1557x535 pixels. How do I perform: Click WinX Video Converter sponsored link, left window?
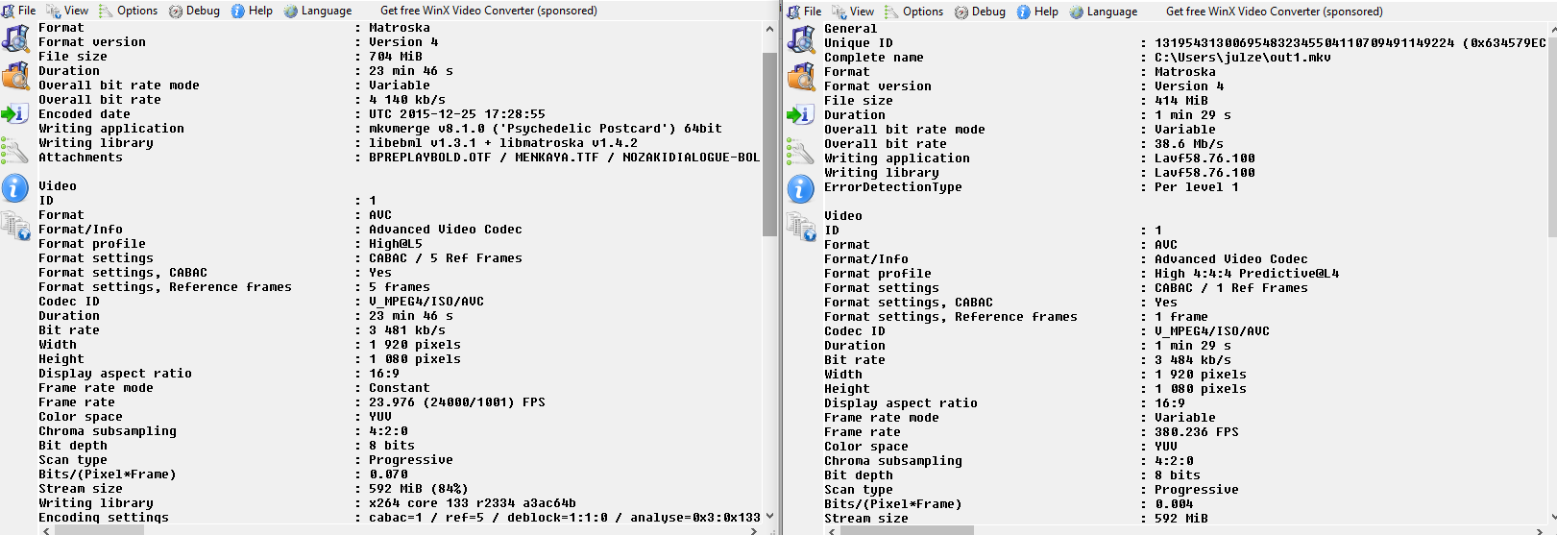click(x=488, y=11)
